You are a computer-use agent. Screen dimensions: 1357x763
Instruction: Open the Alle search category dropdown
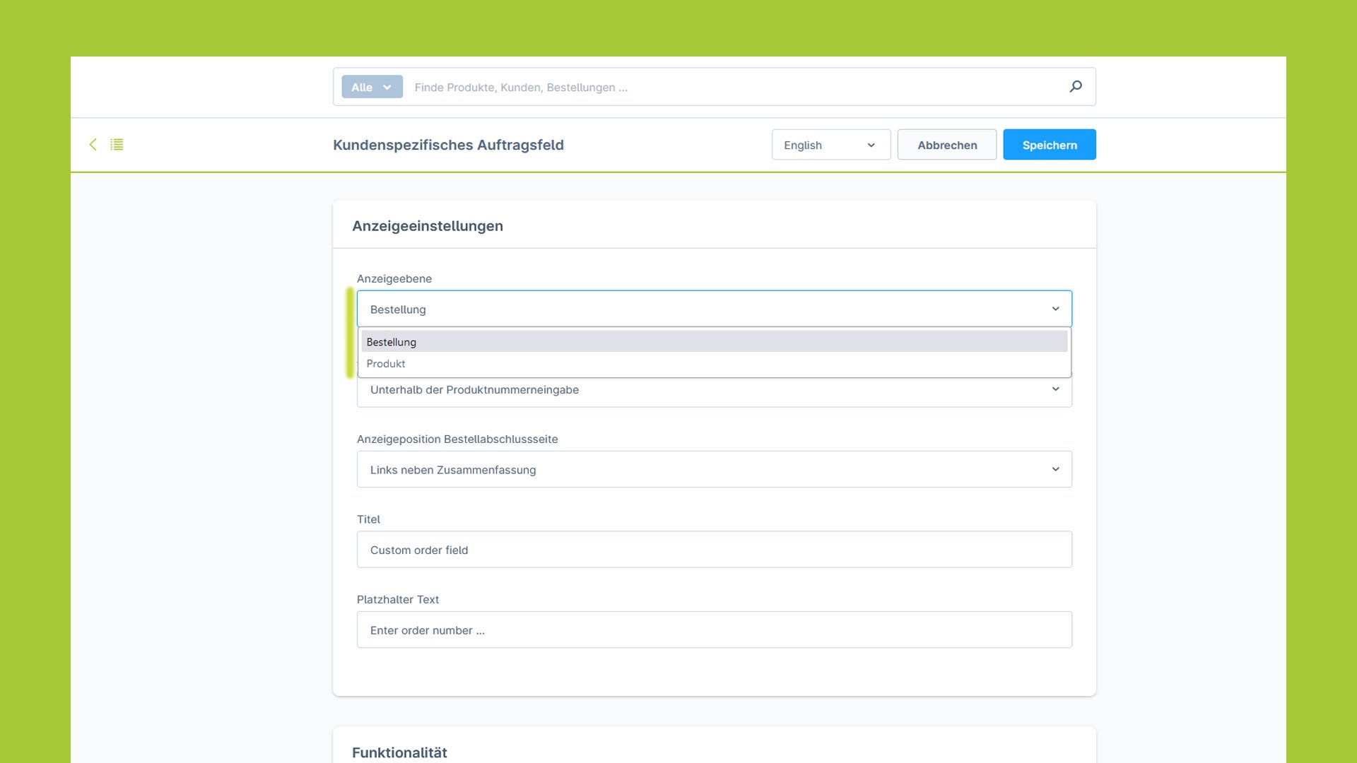click(x=372, y=87)
